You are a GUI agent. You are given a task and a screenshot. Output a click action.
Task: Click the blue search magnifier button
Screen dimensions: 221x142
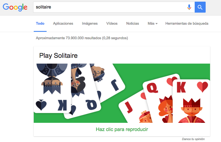coord(200,7)
